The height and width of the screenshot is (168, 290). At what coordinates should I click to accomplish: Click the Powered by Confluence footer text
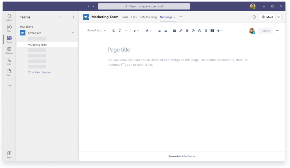182,156
